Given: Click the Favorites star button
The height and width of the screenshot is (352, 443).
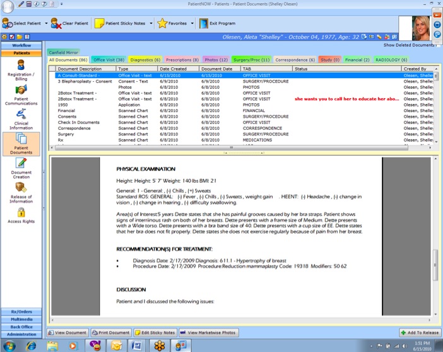Looking at the screenshot, I should click(x=172, y=23).
